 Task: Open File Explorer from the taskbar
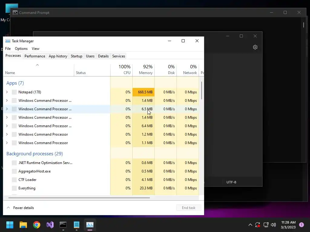[23, 225]
